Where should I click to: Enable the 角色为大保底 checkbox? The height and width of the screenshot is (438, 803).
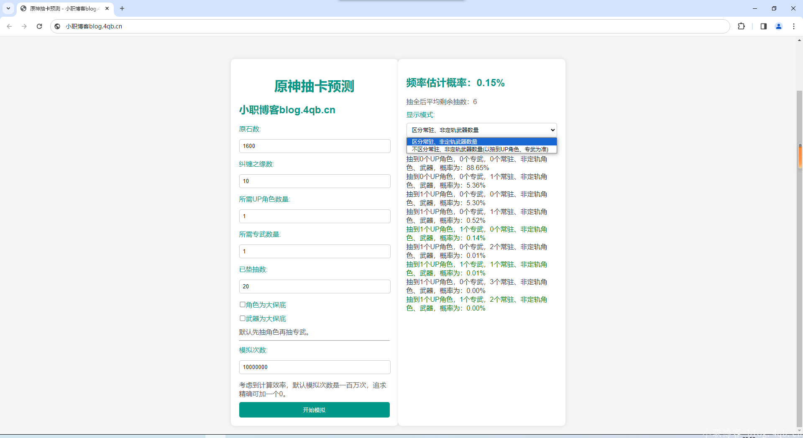243,305
